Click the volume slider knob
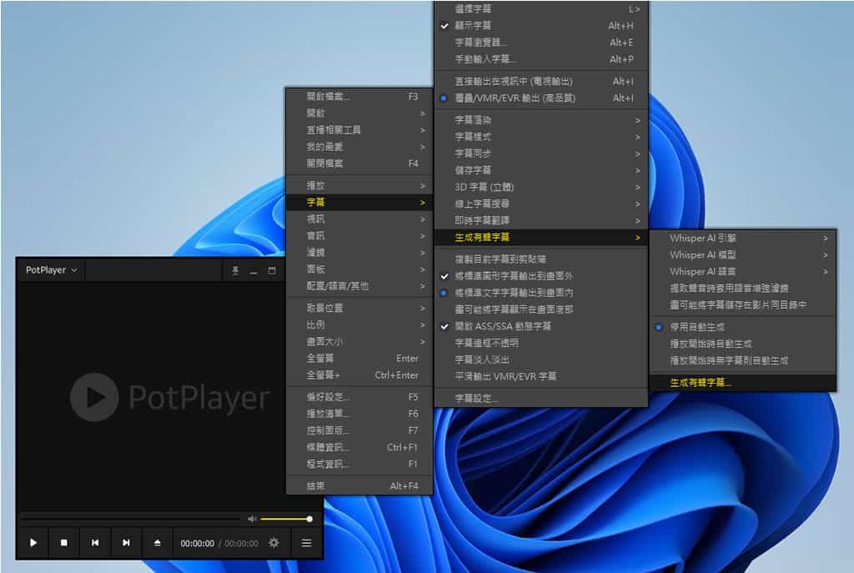The height and width of the screenshot is (573, 854). [309, 519]
